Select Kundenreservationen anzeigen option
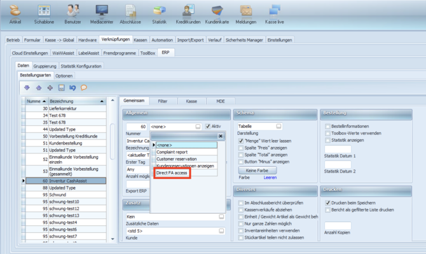The image size is (426, 254). click(x=186, y=166)
